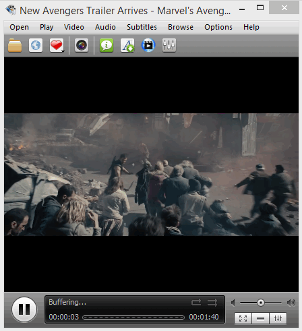This screenshot has height=331, width=302.
Task: Open the Play menu
Action: tap(47, 27)
